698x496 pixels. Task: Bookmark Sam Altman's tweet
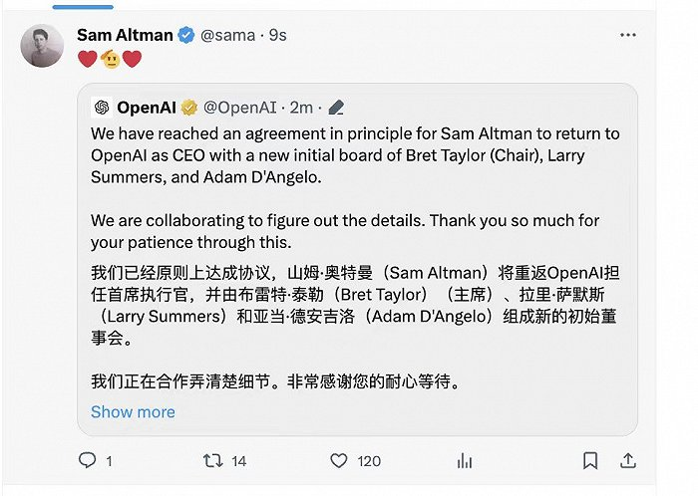590,461
